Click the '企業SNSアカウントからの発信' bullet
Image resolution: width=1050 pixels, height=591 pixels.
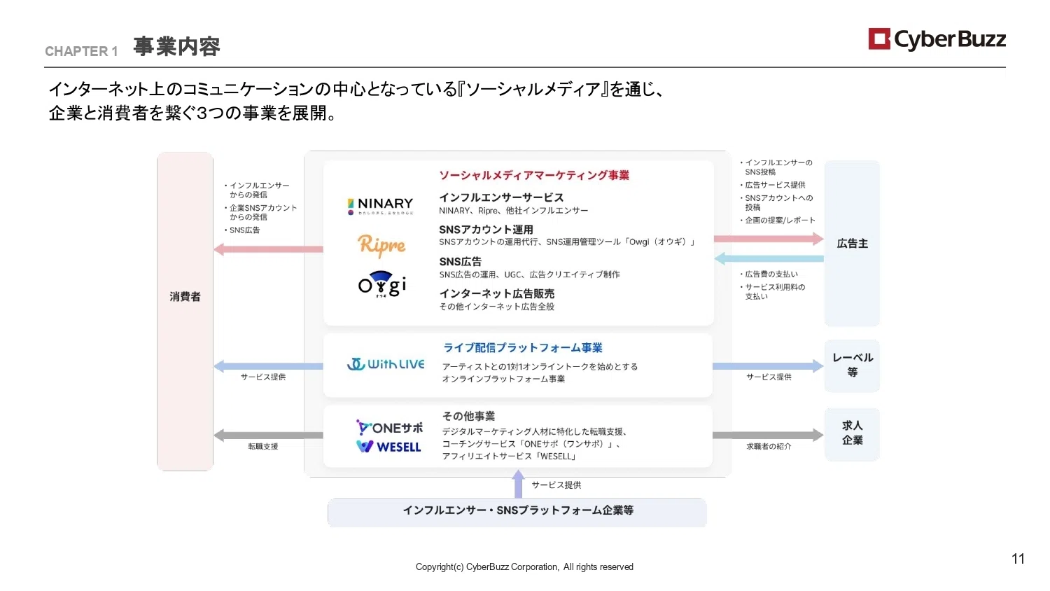tap(260, 212)
